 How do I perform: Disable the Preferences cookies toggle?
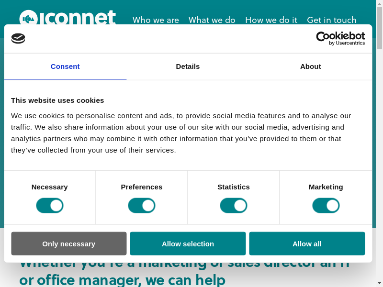142,206
